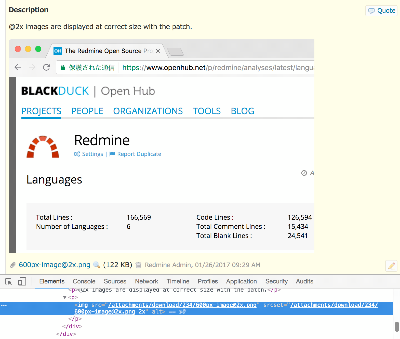Select the Timeline tab

tap(178, 281)
